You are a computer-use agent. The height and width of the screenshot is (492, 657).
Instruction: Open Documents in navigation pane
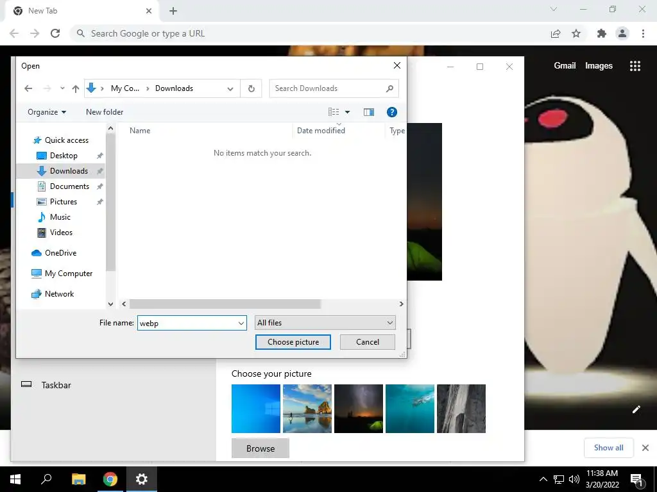coord(69,186)
